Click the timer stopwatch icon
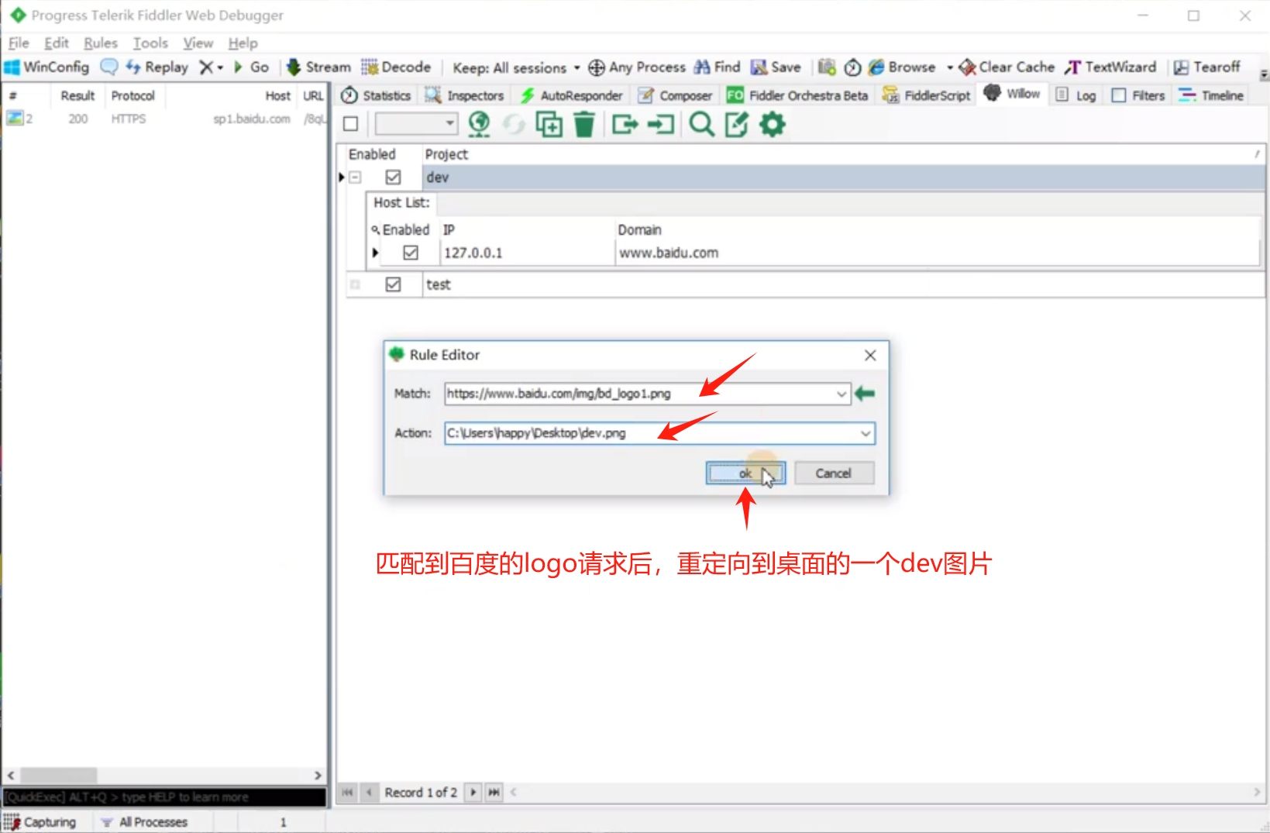This screenshot has width=1270, height=833. (852, 67)
